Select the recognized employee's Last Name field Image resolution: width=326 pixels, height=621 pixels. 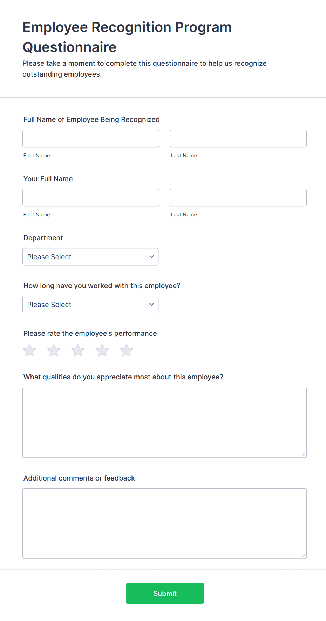coord(238,138)
